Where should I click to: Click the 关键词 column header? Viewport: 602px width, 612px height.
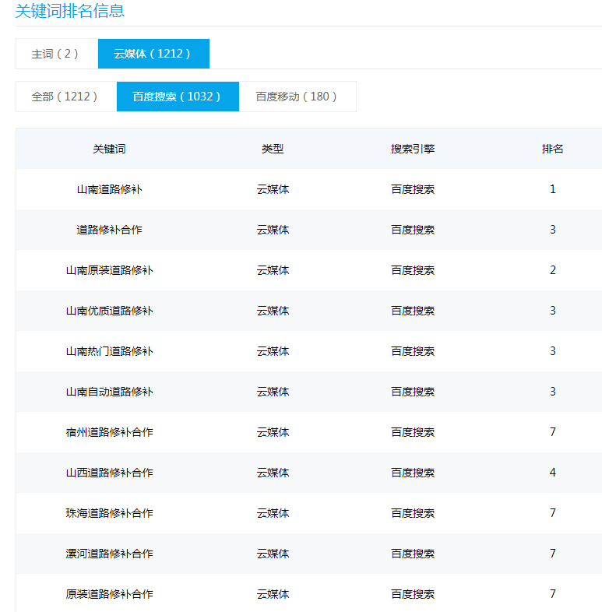click(x=109, y=149)
